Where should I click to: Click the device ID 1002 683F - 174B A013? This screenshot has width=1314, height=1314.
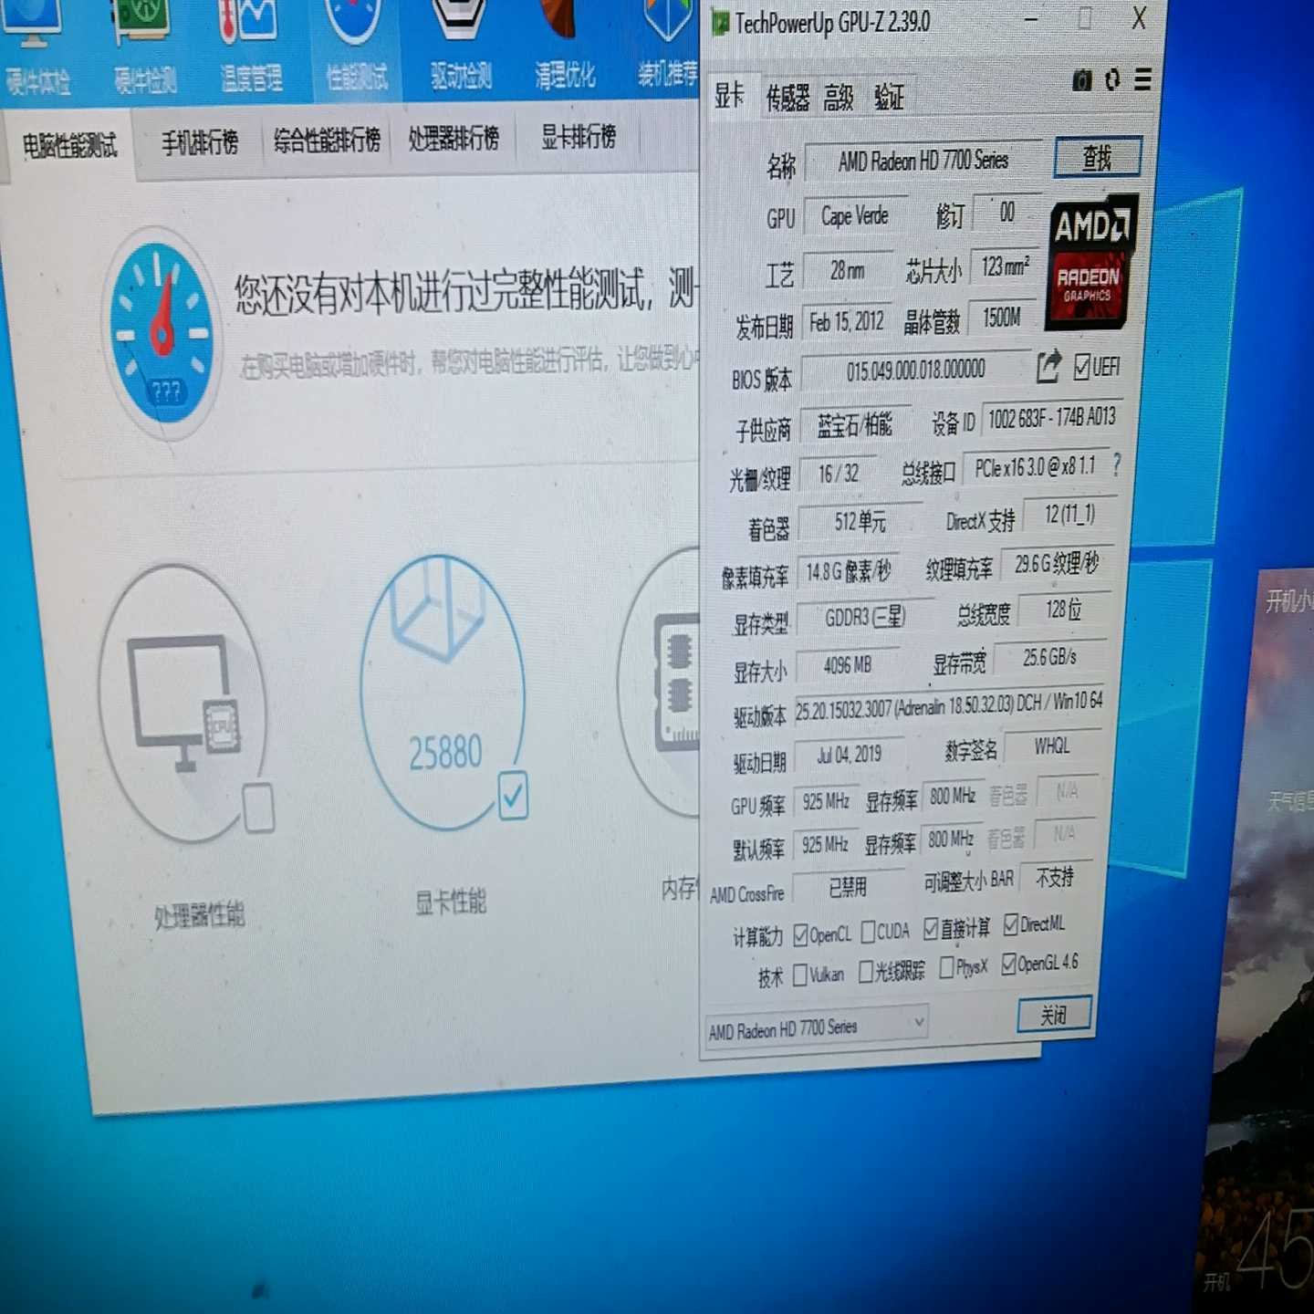[1052, 418]
